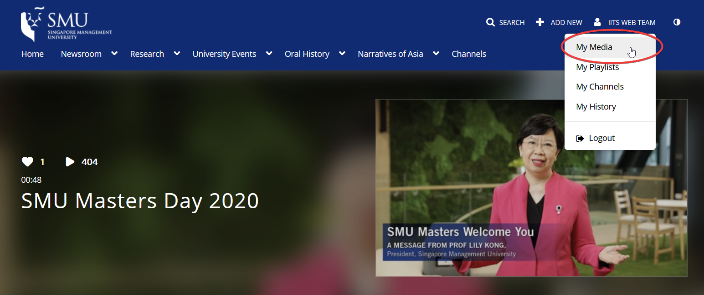Image resolution: width=704 pixels, height=295 pixels.
Task: Expand the Research dropdown chevron
Action: click(x=177, y=54)
